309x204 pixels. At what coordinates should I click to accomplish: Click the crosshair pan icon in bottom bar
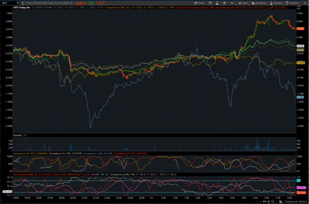pos(268,202)
